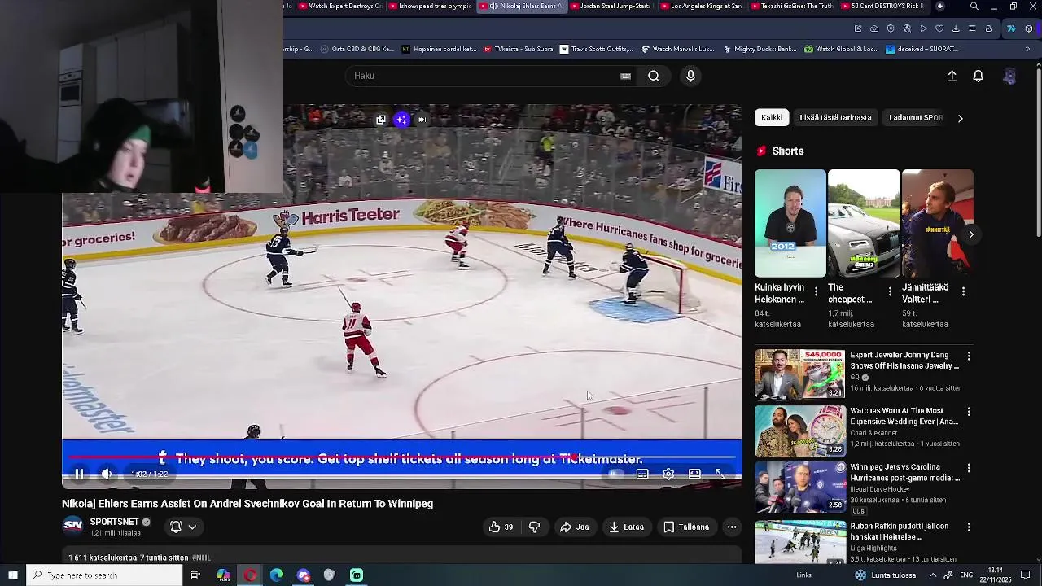The width and height of the screenshot is (1042, 586).
Task: Select the Lisää tästä tarinasta chip
Action: coord(835,118)
